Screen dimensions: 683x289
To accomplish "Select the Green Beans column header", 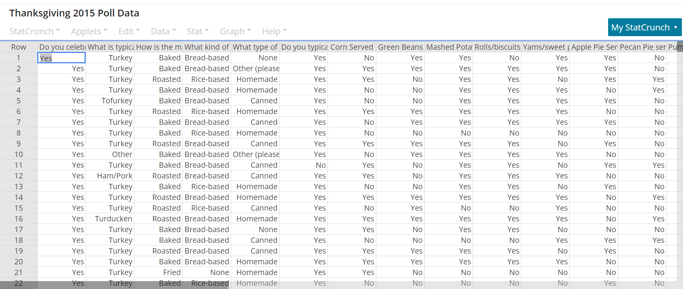I will tap(401, 47).
